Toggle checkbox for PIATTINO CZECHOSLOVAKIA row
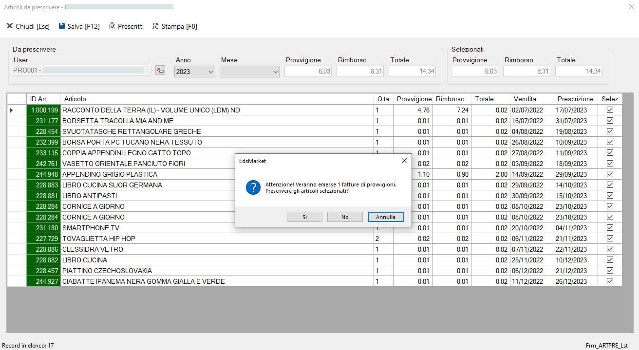Screen dimensions: 639x350 [610, 271]
